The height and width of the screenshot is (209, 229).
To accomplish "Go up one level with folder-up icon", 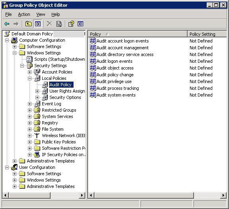I will 28,24.
